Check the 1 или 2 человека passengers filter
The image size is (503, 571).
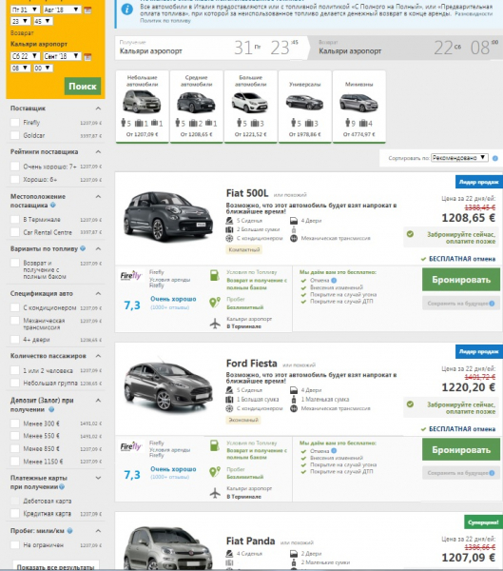[15, 370]
